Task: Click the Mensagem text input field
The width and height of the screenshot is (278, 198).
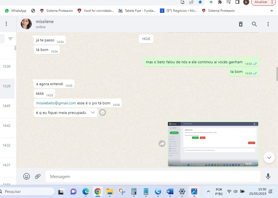Action: coord(153,177)
